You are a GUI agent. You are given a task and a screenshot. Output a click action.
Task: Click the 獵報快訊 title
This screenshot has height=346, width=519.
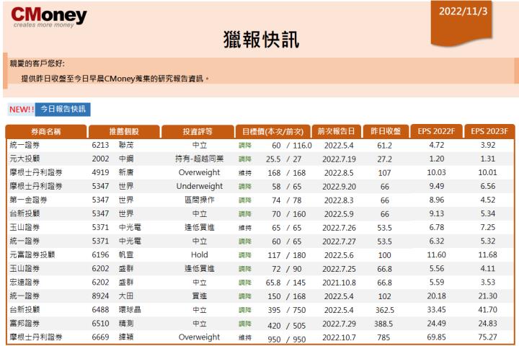(x=261, y=40)
